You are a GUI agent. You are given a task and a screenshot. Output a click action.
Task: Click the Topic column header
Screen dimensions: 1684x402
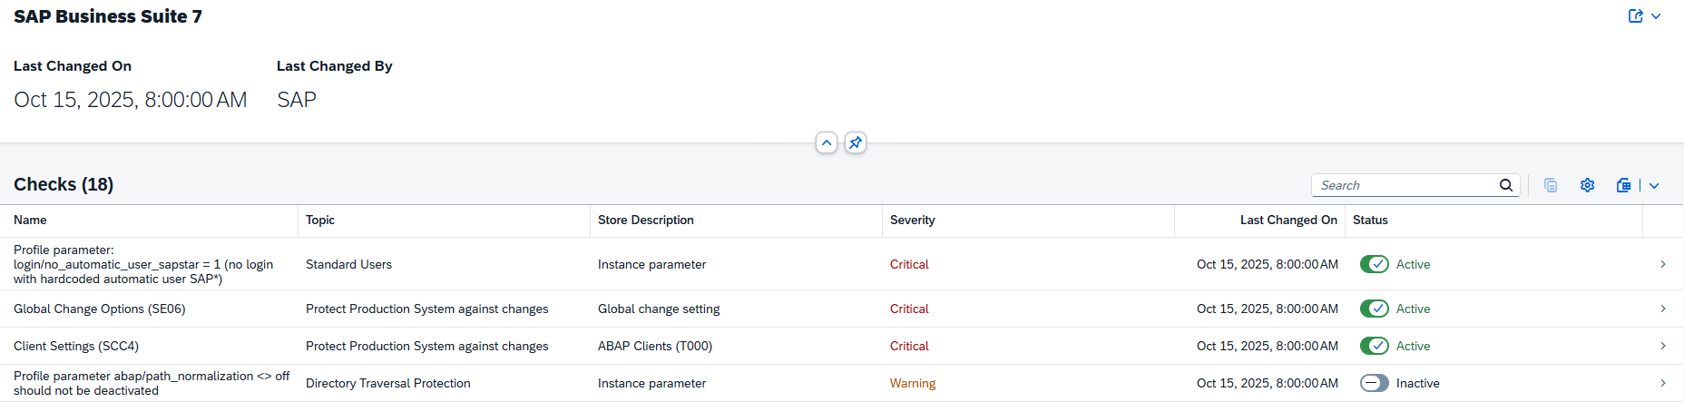[320, 221]
